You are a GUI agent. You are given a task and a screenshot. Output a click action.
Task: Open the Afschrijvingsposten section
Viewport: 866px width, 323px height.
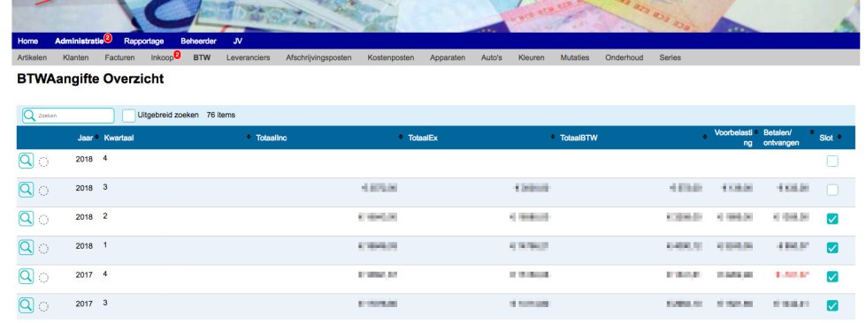(x=318, y=57)
